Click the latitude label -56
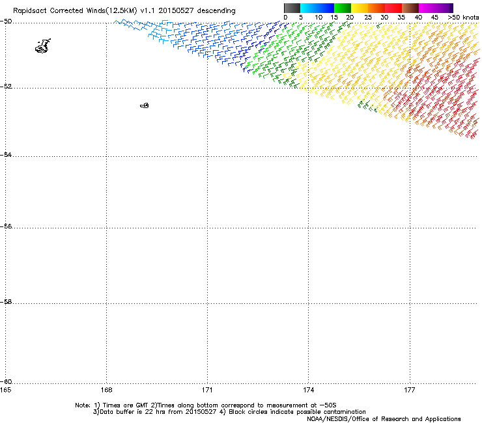This screenshot has width=482, height=423. (x=6, y=226)
